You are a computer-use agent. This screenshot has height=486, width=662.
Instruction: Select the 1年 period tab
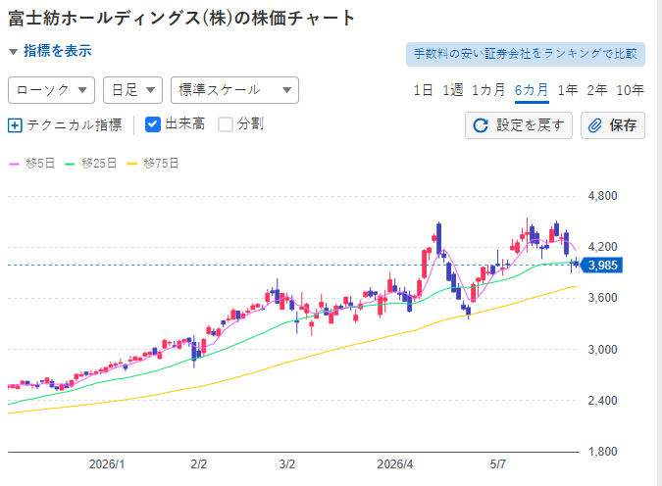tap(568, 90)
